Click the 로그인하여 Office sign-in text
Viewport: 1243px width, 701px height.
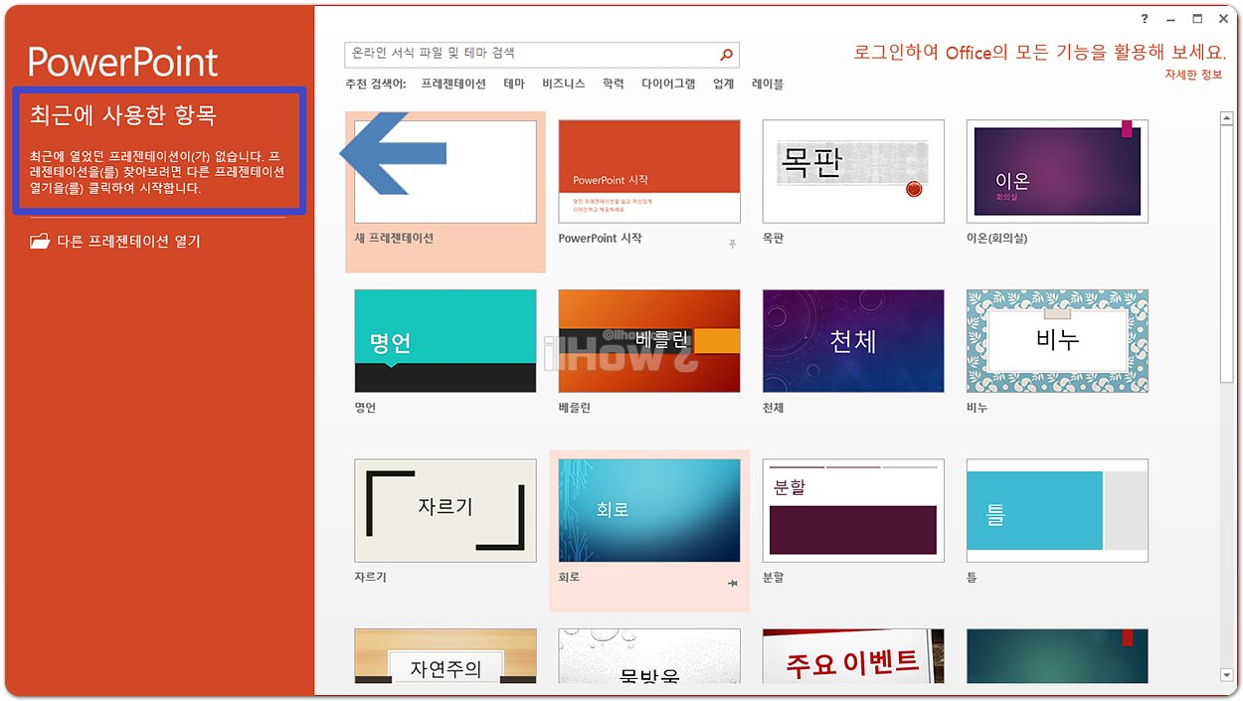tap(1039, 53)
